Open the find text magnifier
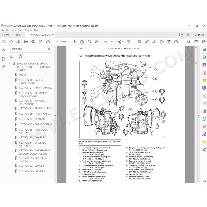This screenshot has height=207, width=207. 33,42
